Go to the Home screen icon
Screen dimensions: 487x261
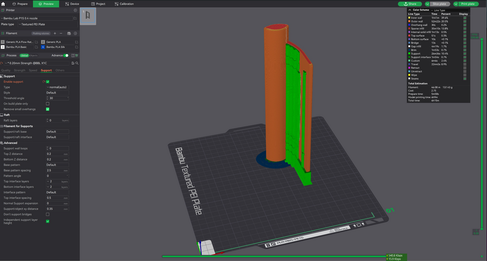click(3, 4)
